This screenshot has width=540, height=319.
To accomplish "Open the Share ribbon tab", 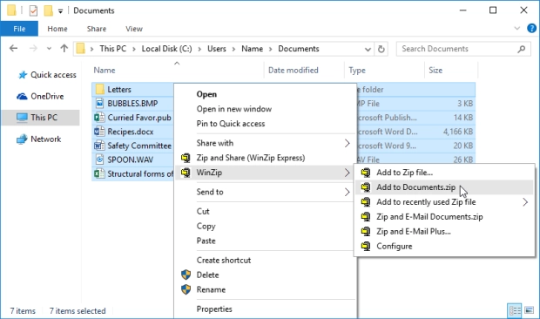I will (97, 29).
